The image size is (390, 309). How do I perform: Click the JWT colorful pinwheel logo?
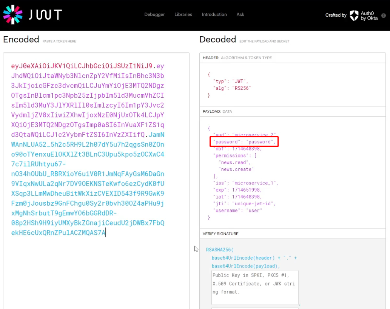[x=13, y=14]
